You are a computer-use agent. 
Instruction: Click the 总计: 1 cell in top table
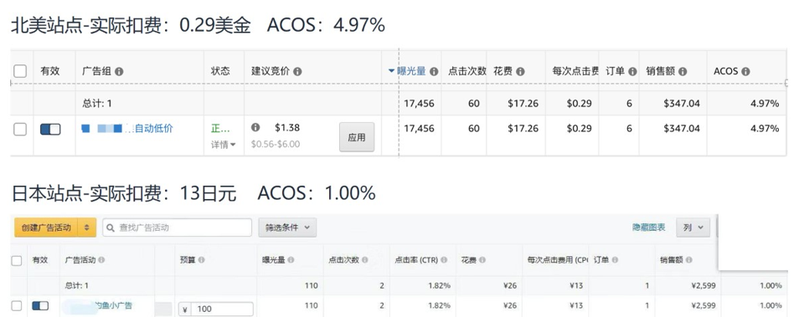(x=97, y=104)
